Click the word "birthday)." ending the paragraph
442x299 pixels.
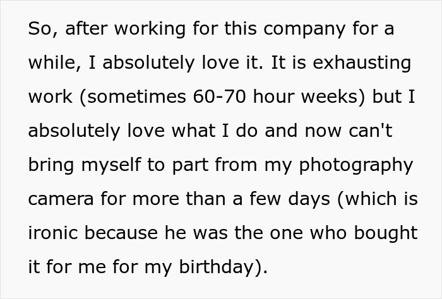(223, 267)
